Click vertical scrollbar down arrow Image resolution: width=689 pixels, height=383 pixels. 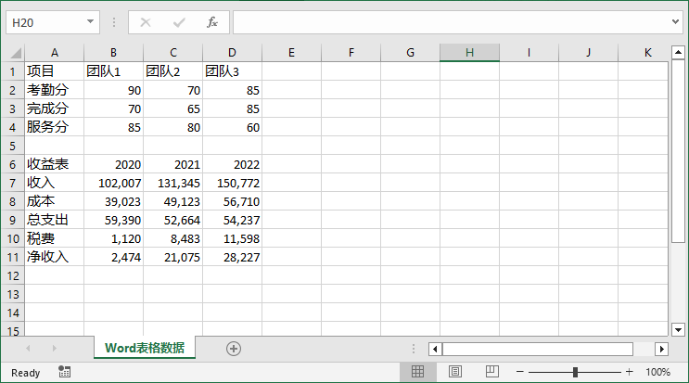pos(678,329)
